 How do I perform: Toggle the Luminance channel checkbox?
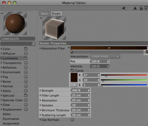[x=26, y=58]
